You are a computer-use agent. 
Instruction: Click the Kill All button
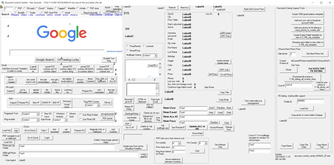pyautogui.click(x=108, y=7)
